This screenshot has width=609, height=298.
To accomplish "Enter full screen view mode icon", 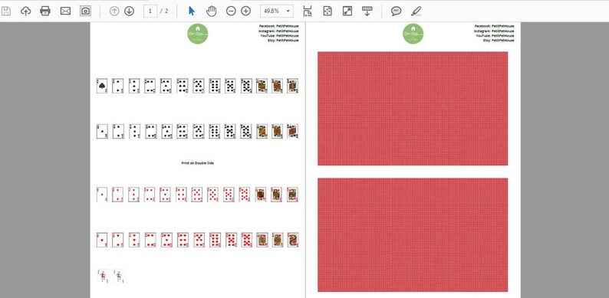I will coord(347,11).
